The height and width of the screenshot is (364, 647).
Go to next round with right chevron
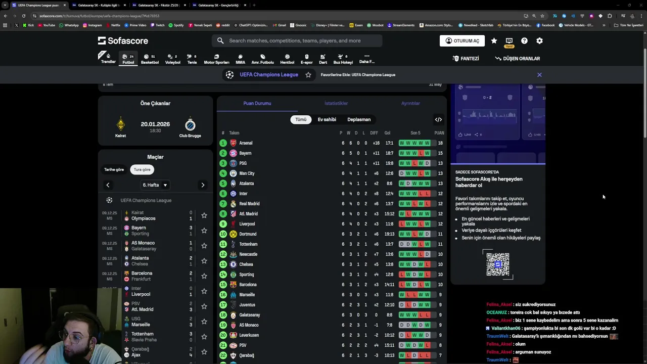pyautogui.click(x=203, y=185)
